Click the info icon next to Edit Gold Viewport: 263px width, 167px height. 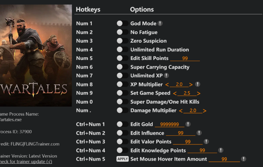[188, 124]
